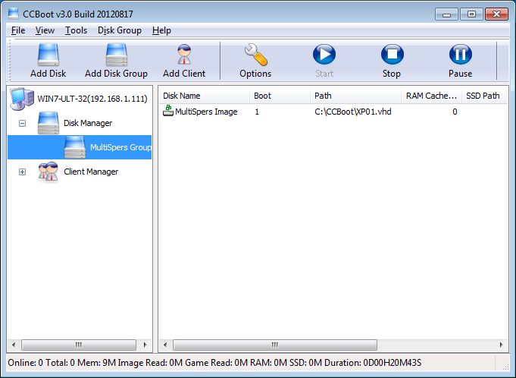The height and width of the screenshot is (378, 516).
Task: Minimize the CCBoot window
Action: tap(446, 14)
